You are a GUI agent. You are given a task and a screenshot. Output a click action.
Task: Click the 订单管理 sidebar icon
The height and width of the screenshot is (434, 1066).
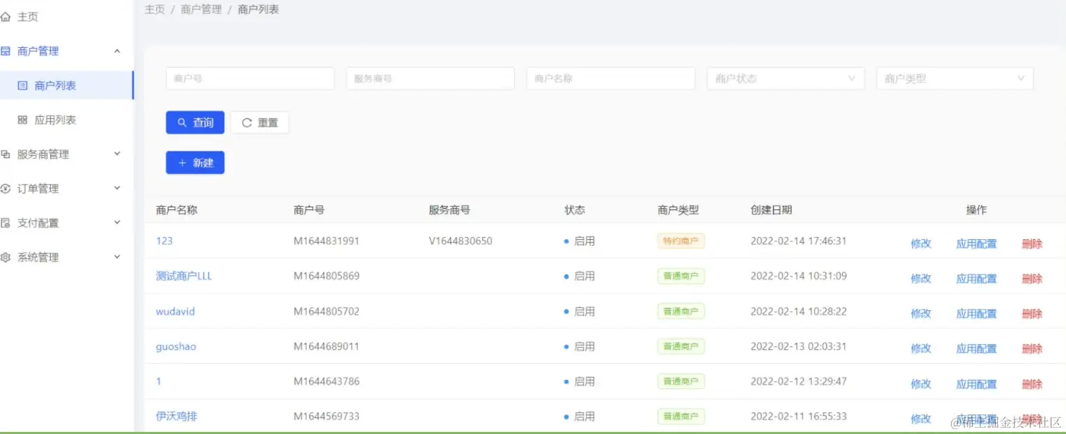point(6,188)
